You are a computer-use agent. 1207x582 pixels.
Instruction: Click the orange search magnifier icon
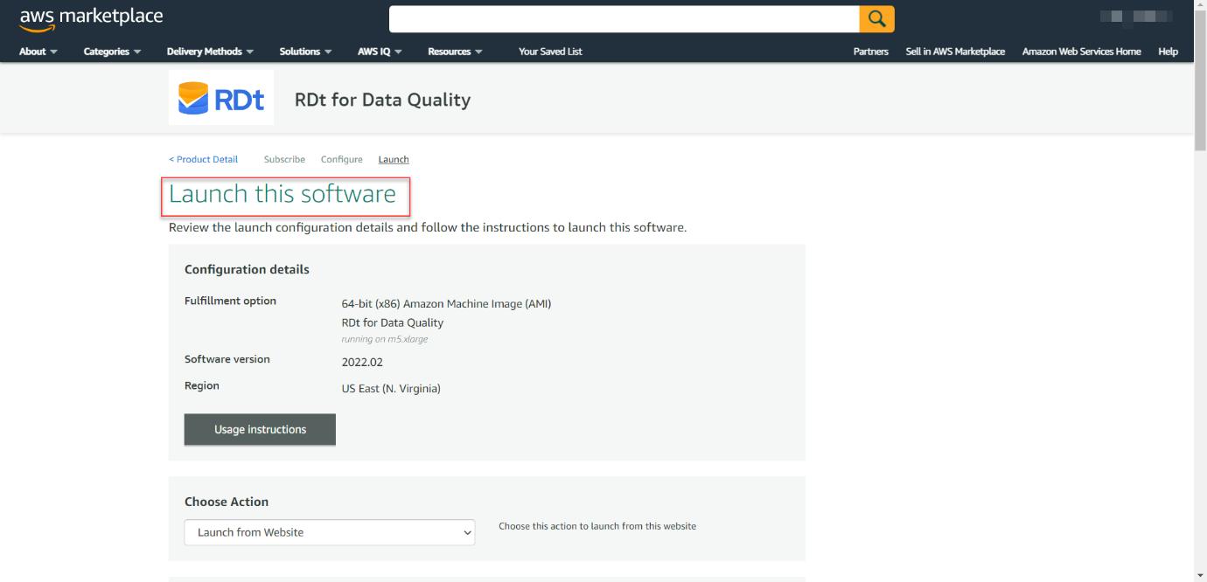click(876, 18)
